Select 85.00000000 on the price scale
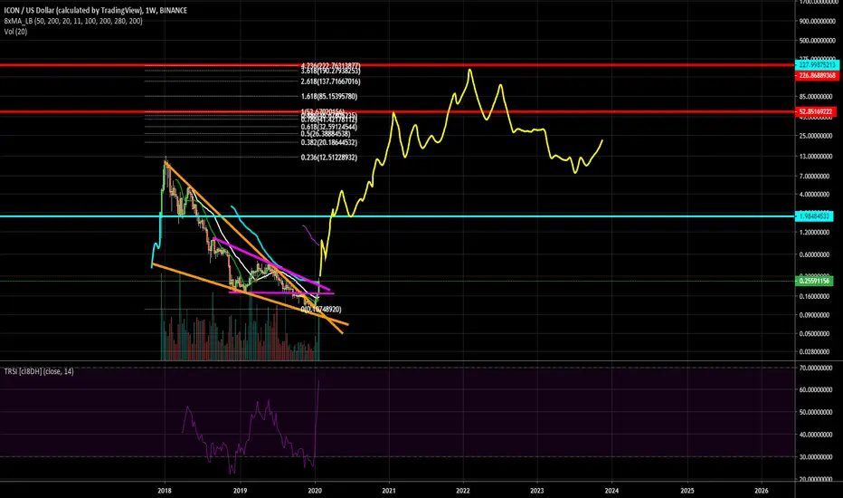Image resolution: width=843 pixels, height=498 pixels. (x=816, y=97)
